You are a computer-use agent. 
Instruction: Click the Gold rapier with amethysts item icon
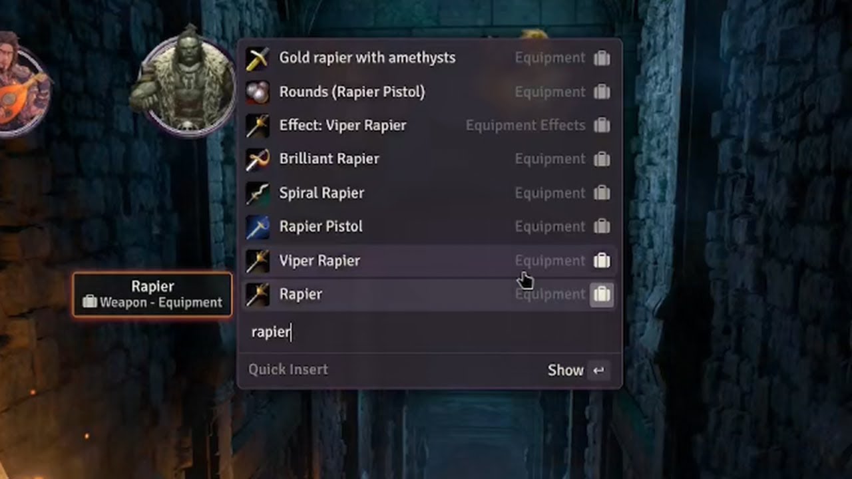tap(257, 58)
